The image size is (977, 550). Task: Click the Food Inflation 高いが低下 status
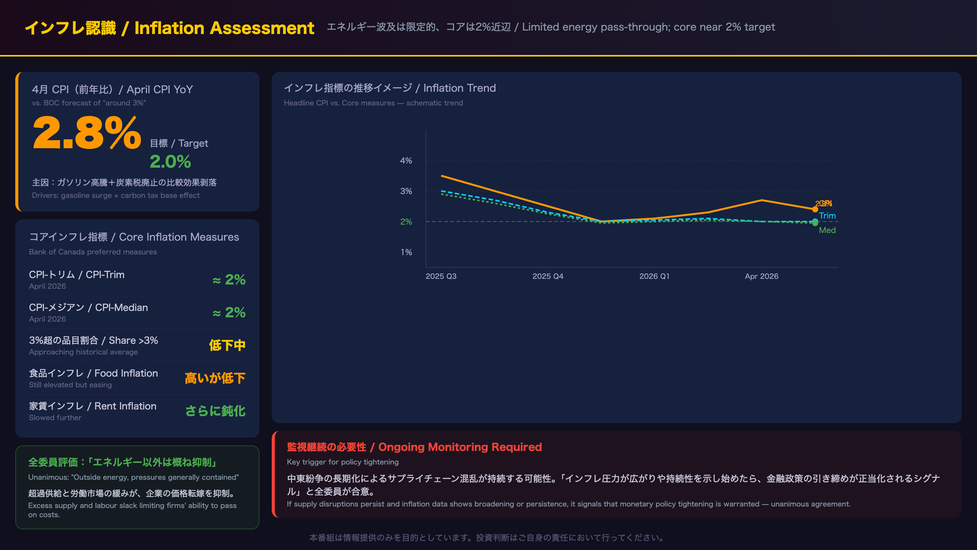[215, 378]
